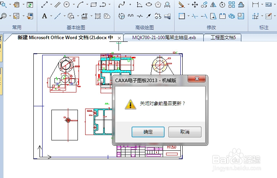The height and width of the screenshot is (178, 277).
Task: Switch to the Word 文档 (2).docx tab
Action: click(x=65, y=38)
